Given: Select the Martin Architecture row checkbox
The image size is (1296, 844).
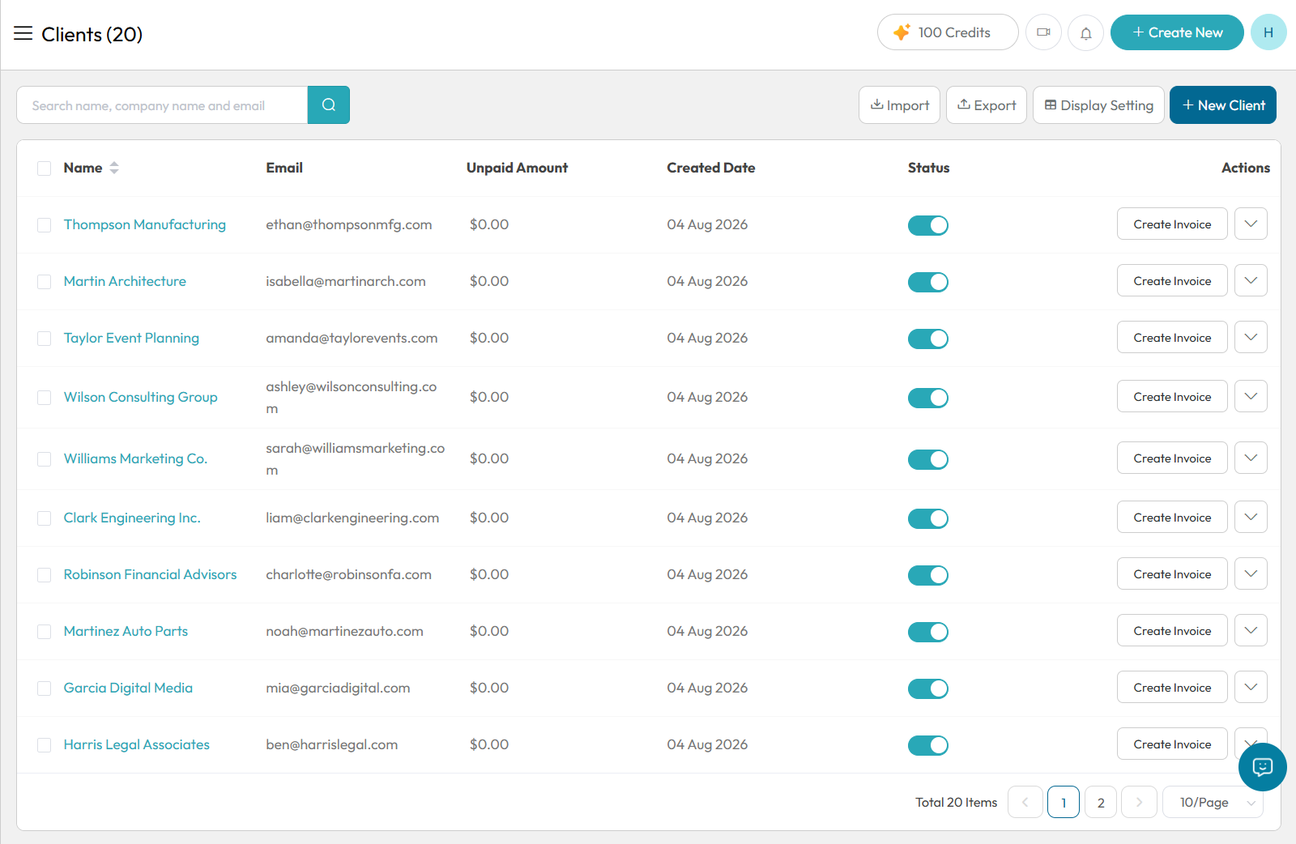Looking at the screenshot, I should click(x=45, y=282).
